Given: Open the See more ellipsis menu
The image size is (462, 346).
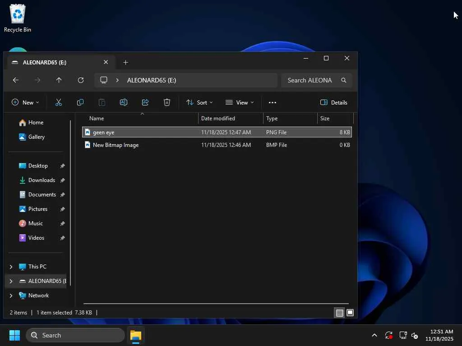Looking at the screenshot, I should 273,103.
